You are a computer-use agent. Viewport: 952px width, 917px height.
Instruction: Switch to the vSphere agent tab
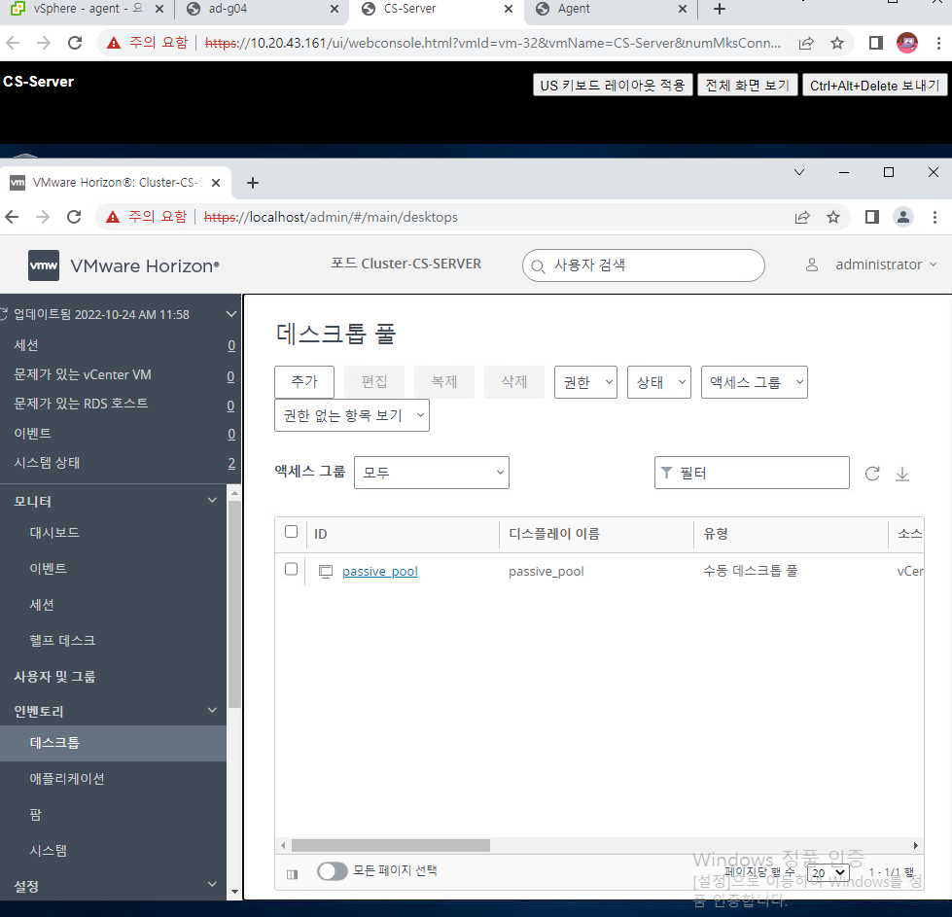coord(87,9)
